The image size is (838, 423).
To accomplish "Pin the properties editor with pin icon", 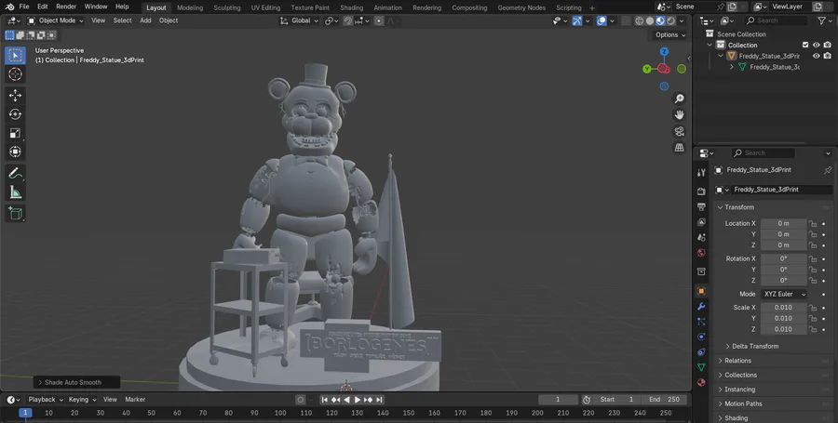I will (x=828, y=170).
